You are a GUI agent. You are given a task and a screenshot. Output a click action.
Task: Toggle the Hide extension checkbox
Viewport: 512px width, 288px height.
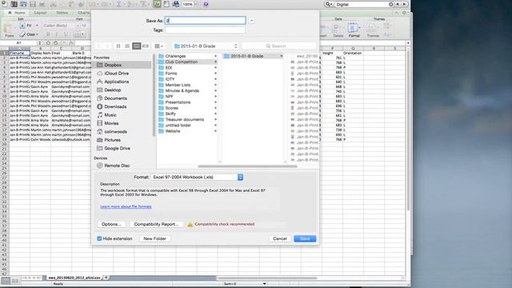pos(99,238)
